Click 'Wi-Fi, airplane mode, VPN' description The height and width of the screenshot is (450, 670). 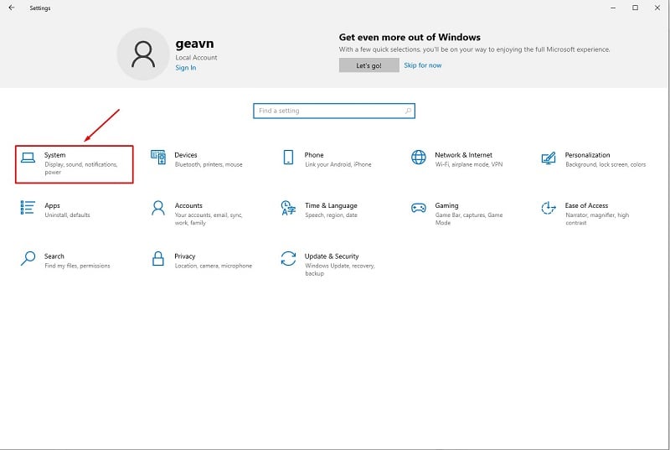[x=469, y=164]
